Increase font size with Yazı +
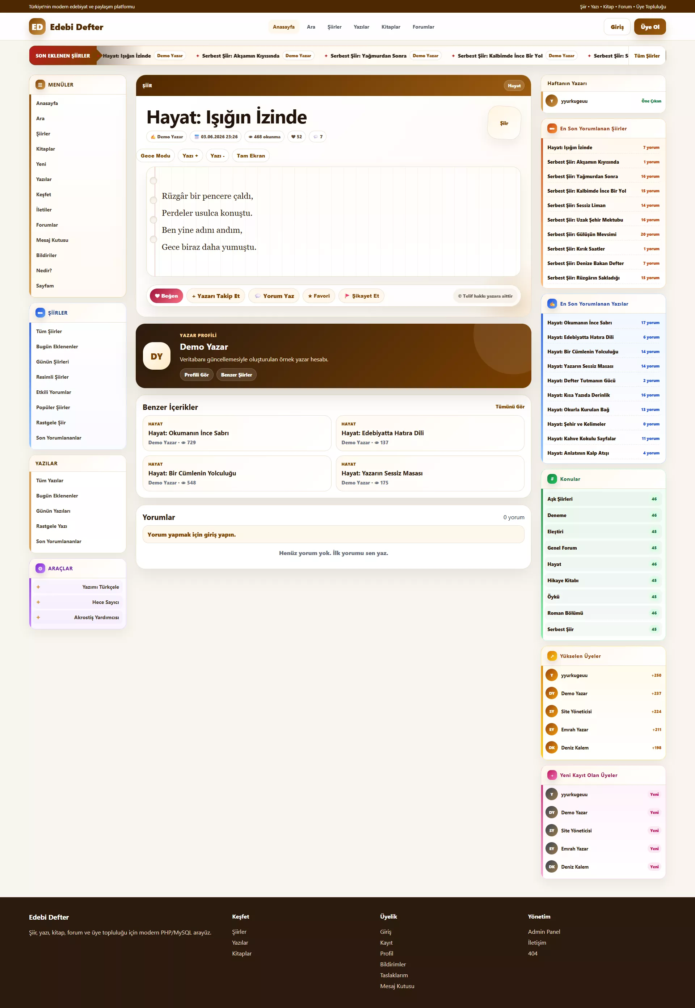Image resolution: width=695 pixels, height=1008 pixels. pyautogui.click(x=190, y=156)
